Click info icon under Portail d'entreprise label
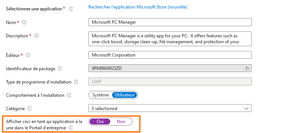 tap(71, 128)
